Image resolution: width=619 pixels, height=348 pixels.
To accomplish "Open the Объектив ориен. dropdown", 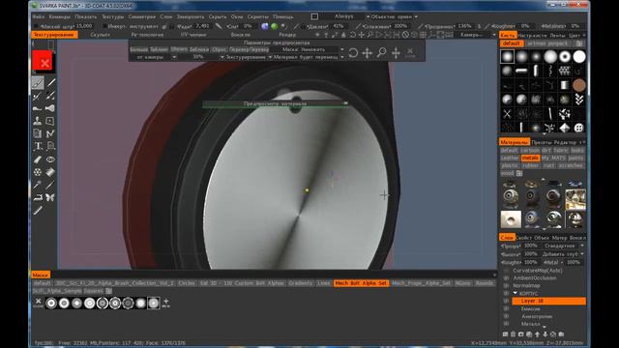I will (393, 16).
